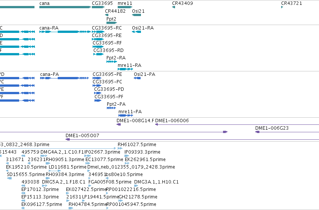The width and height of the screenshot is (319, 210).
Task: Select the Dmel_neb_012355_0179_2428.3prime label
Action: [131, 167]
